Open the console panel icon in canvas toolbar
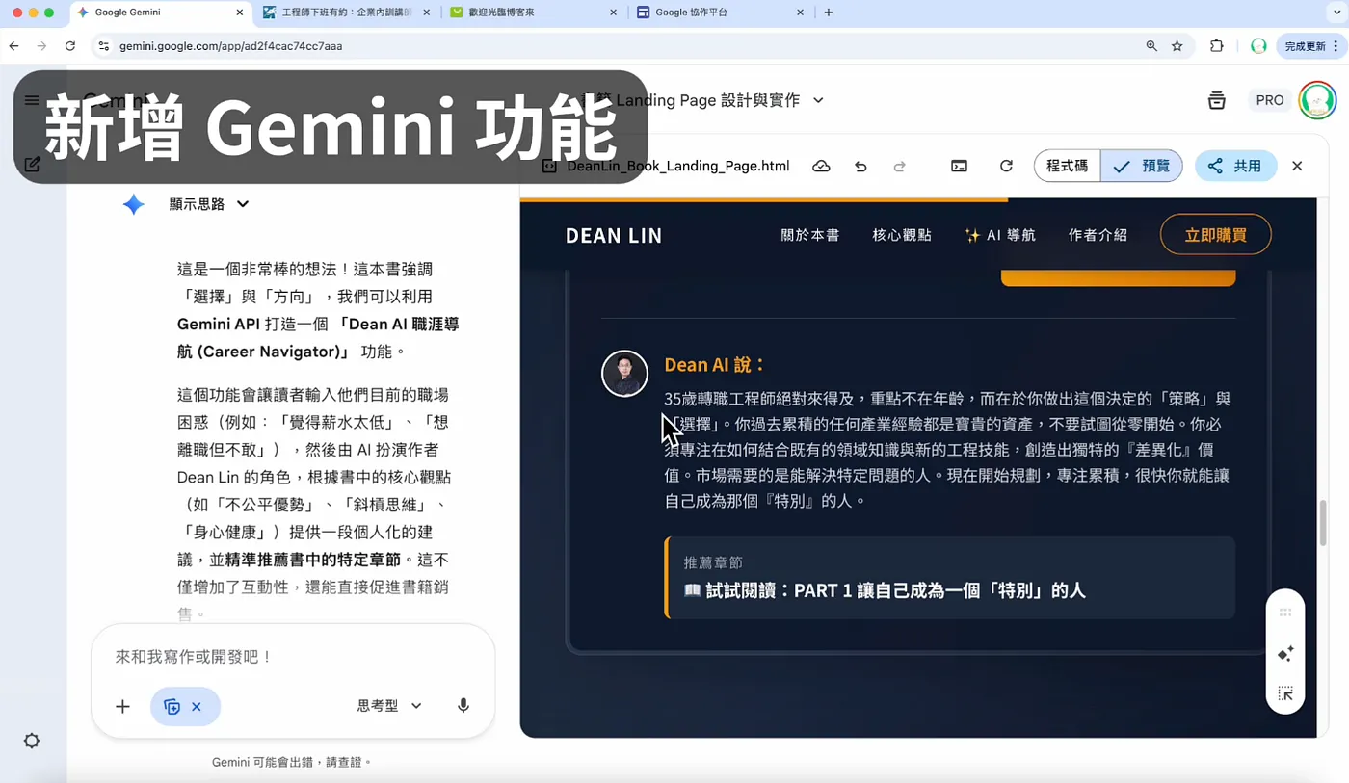 959,166
